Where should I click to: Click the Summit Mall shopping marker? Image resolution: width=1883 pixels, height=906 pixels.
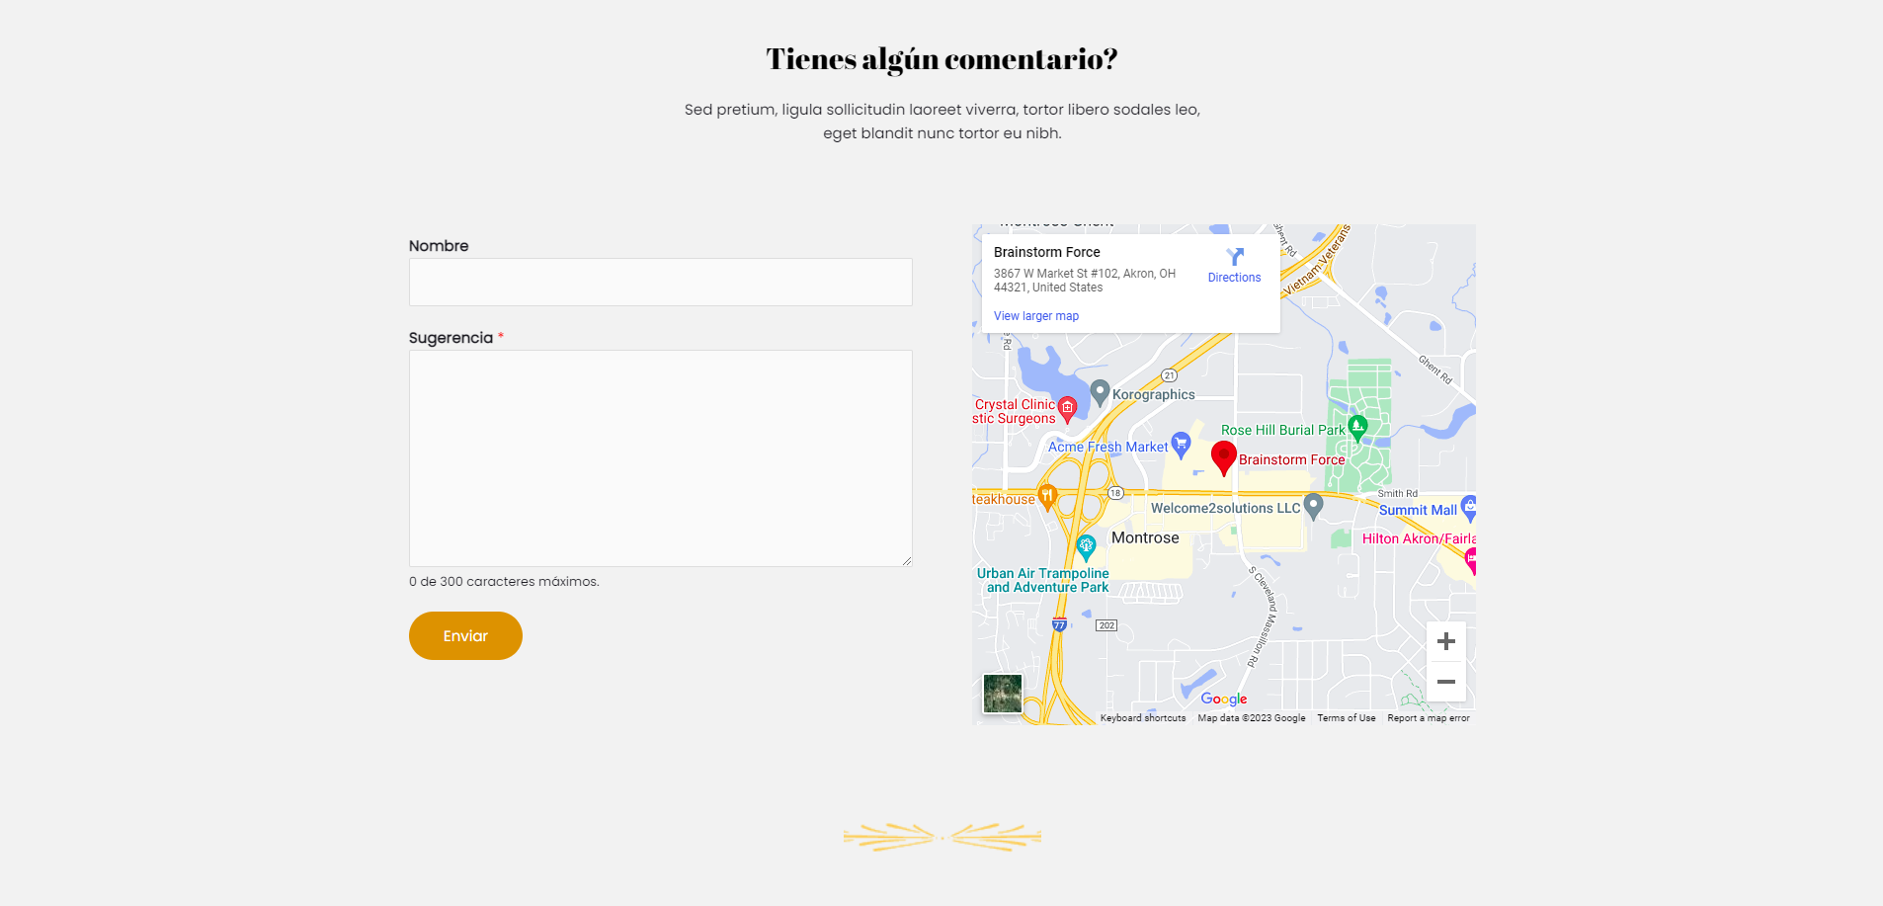(x=1469, y=508)
